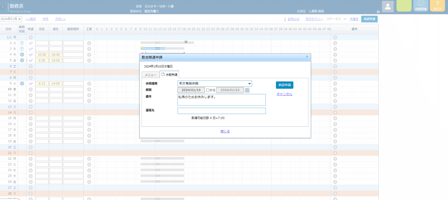This screenshot has height=200, width=448.
Task: Click the plus 備考 icon on January 2nd row
Action: click(335, 43)
